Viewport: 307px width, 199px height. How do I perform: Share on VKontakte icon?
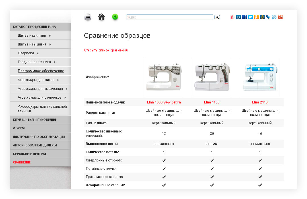click(238, 17)
